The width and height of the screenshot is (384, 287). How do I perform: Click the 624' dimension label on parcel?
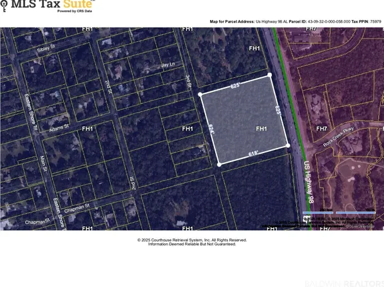coord(211,129)
